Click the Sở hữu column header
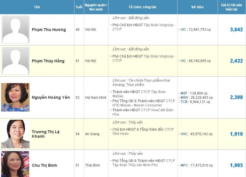 click(197, 7)
